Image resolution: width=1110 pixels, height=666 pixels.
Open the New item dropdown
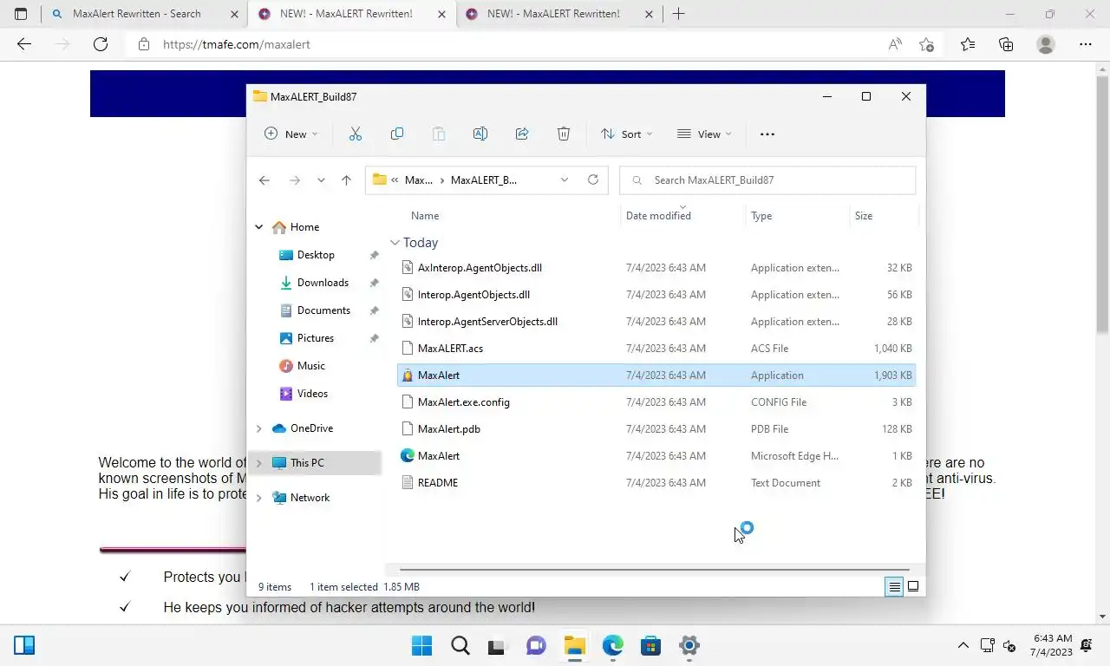point(291,134)
